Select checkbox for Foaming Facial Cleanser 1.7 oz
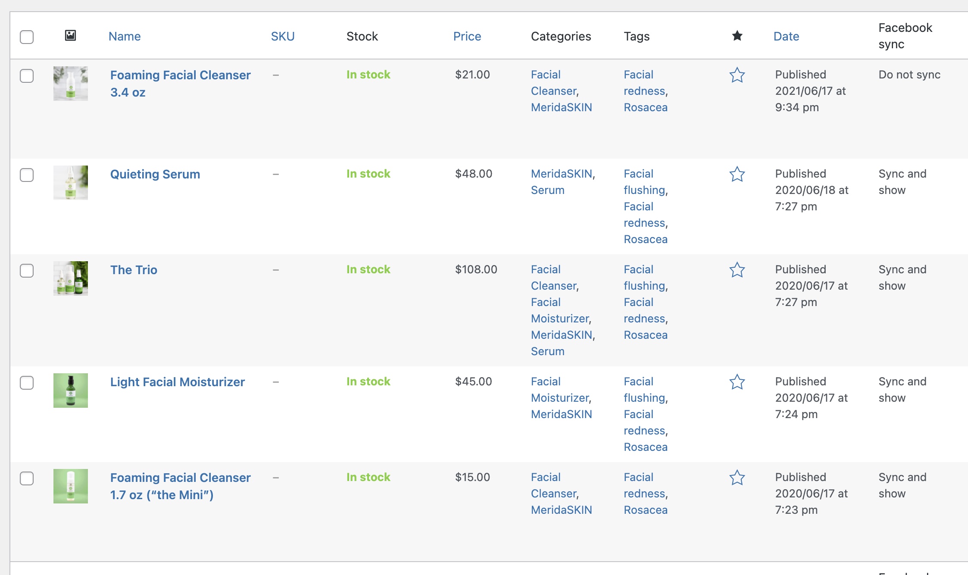Image resolution: width=968 pixels, height=575 pixels. 27,478
